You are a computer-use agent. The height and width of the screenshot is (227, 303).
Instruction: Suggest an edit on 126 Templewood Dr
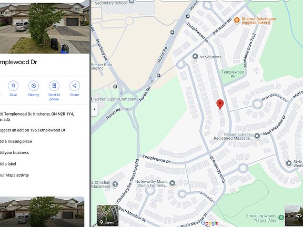point(33,130)
